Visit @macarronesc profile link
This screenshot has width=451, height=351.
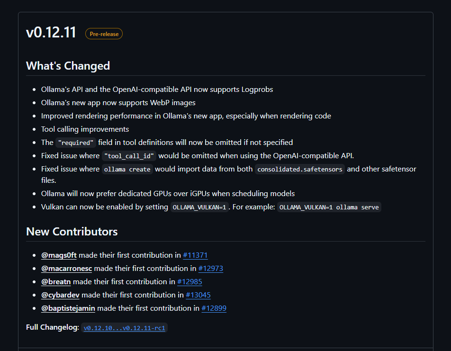[66, 269]
